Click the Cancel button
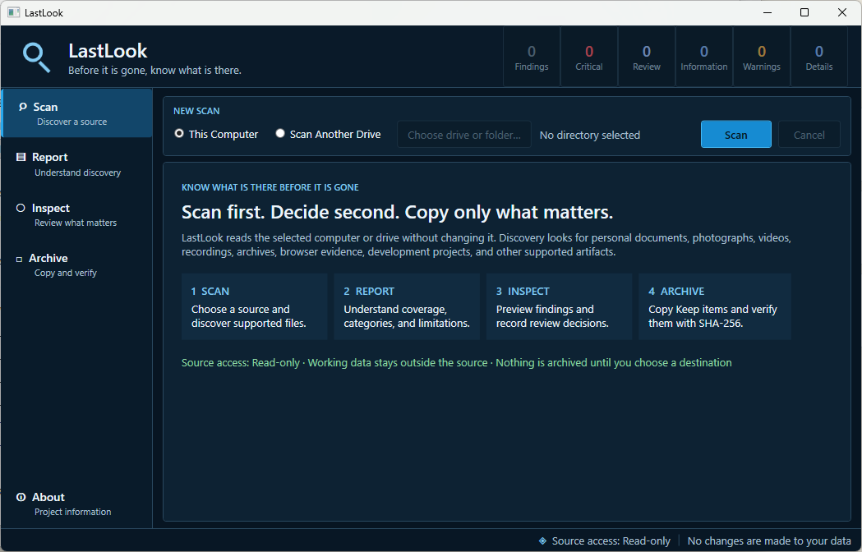The image size is (862, 552). pyautogui.click(x=809, y=134)
